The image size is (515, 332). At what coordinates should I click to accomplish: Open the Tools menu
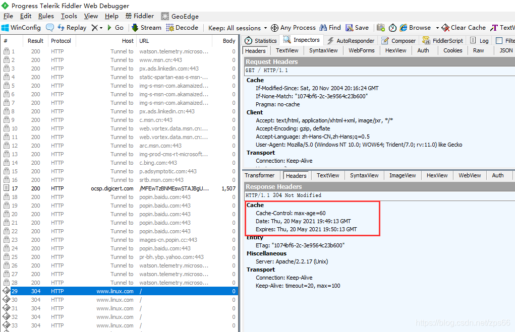click(x=69, y=16)
